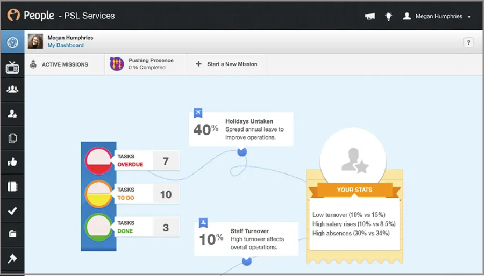
Task: Open the Tasks To Do count 10
Action: 166,194
